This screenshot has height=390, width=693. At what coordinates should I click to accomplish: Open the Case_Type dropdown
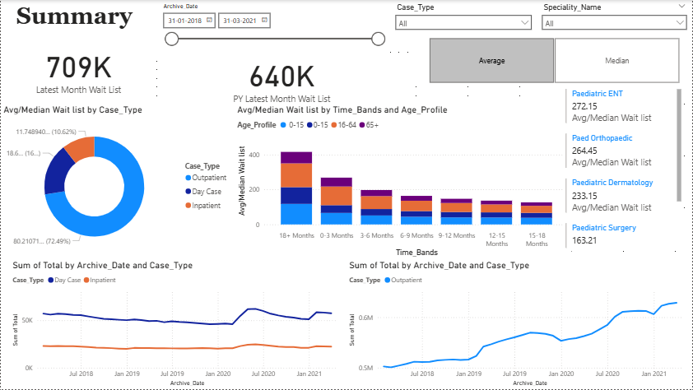[463, 23]
